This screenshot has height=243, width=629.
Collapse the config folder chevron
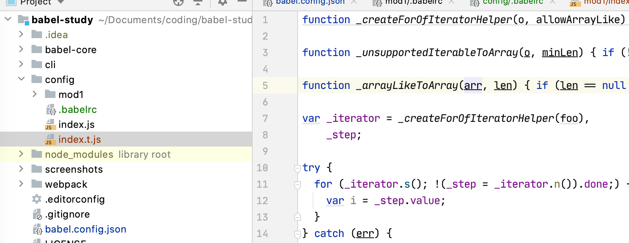pyautogui.click(x=21, y=79)
